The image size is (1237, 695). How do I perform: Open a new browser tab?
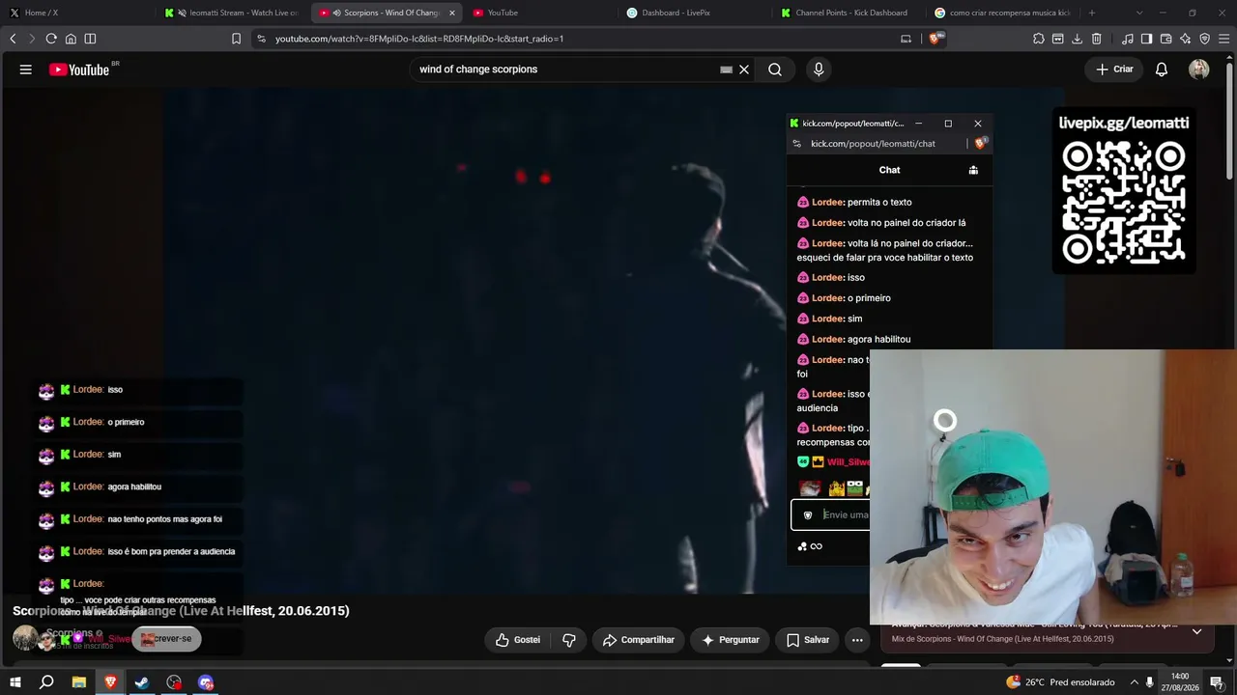tap(1092, 13)
